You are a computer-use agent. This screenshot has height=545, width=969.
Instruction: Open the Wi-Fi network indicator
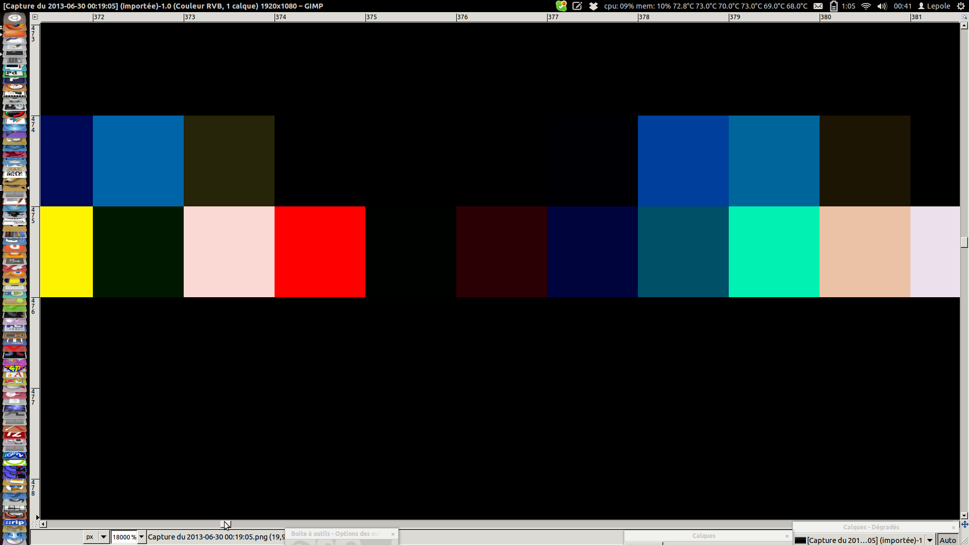tap(866, 6)
